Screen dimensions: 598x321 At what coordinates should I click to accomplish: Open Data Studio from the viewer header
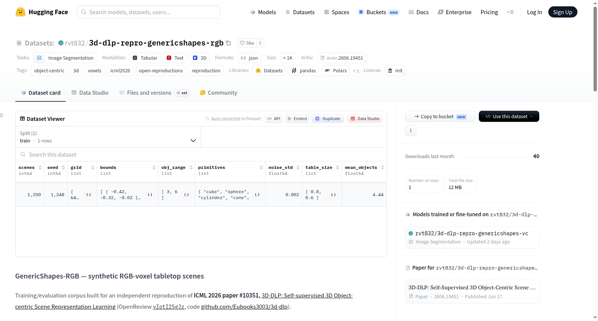click(x=365, y=119)
